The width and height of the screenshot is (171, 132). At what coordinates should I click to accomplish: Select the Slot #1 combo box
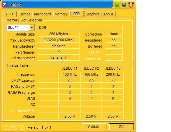(x=21, y=27)
